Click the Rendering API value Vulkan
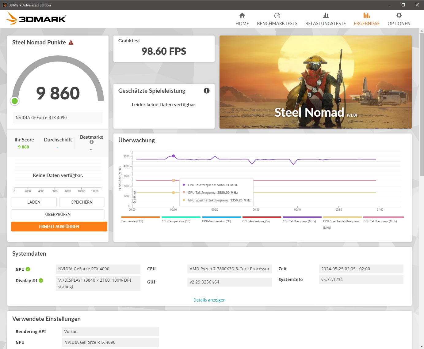 point(110,332)
